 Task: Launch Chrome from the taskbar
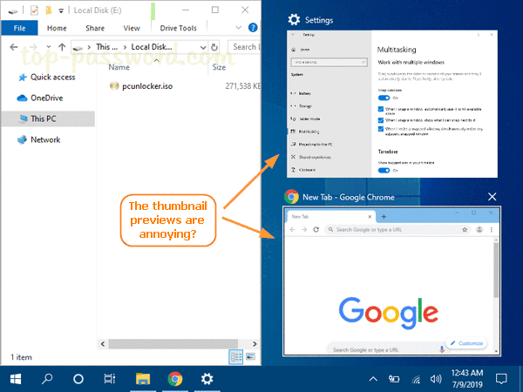tap(174, 379)
